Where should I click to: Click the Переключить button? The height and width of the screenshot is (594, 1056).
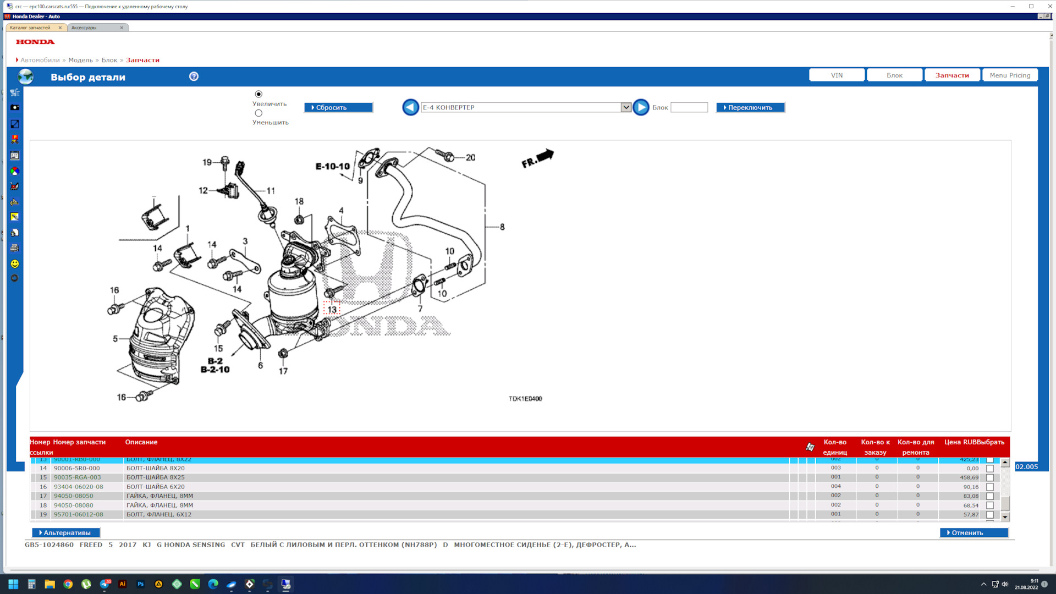tap(750, 107)
